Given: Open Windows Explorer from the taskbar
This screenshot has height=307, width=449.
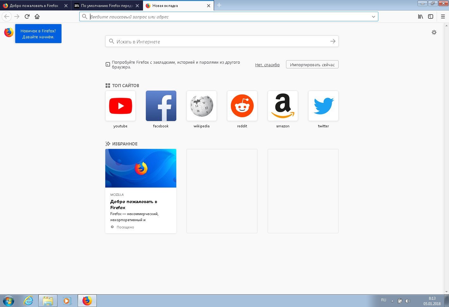Looking at the screenshot, I should [x=48, y=300].
